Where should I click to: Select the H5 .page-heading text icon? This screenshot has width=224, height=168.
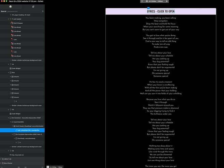coord(10,15)
